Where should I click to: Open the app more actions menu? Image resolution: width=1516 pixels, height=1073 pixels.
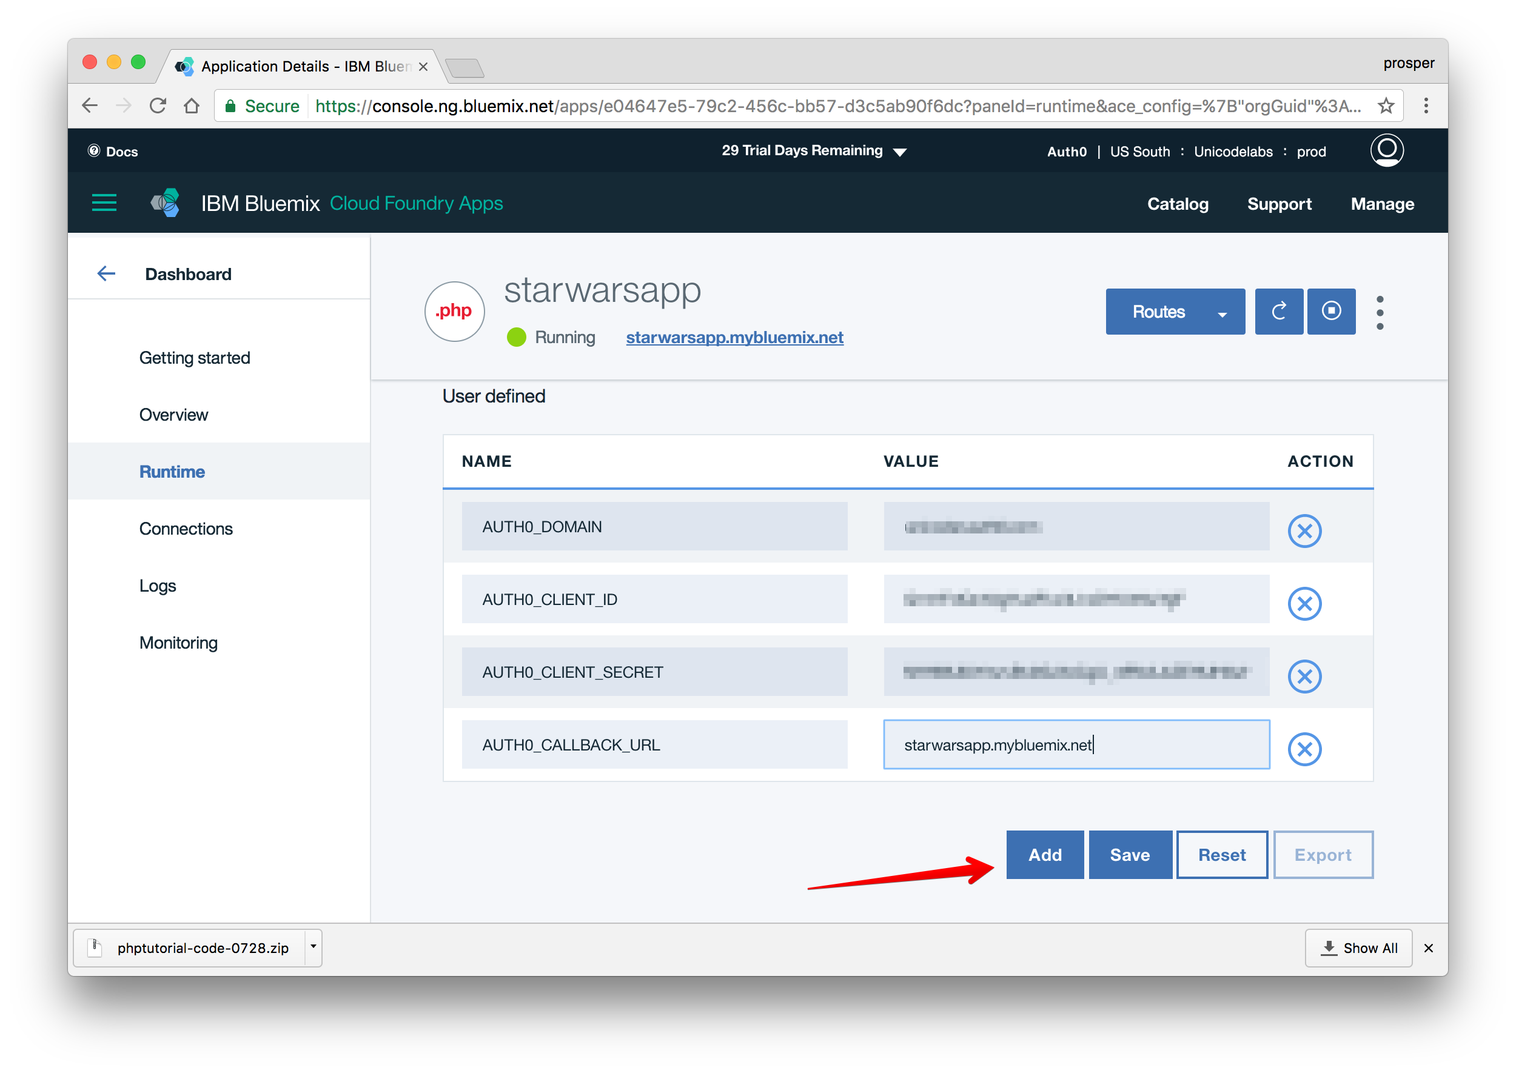[x=1379, y=313]
